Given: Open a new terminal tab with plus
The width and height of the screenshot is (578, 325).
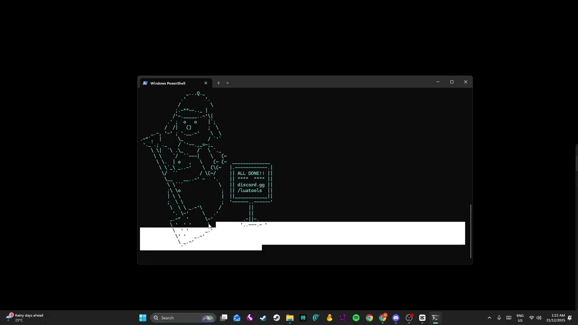Looking at the screenshot, I should tap(219, 83).
